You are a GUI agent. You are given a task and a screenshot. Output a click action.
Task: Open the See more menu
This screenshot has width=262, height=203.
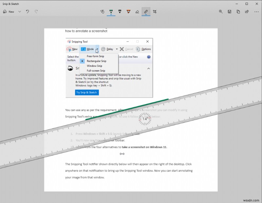[256, 12]
